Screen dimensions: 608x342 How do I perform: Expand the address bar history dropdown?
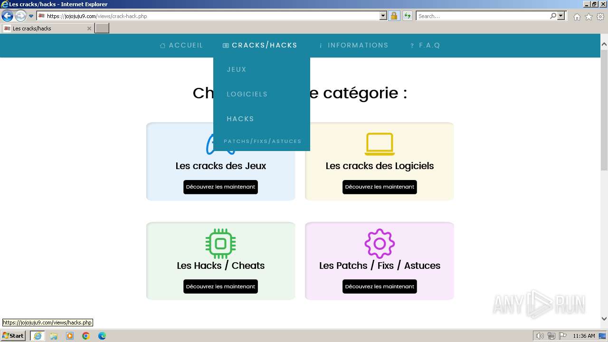click(383, 16)
